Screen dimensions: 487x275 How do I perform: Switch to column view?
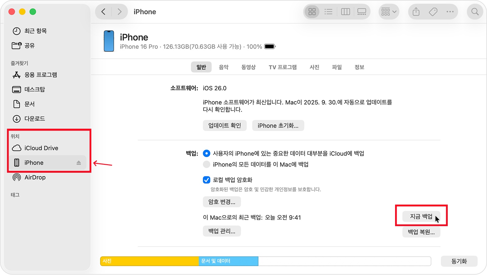point(345,12)
